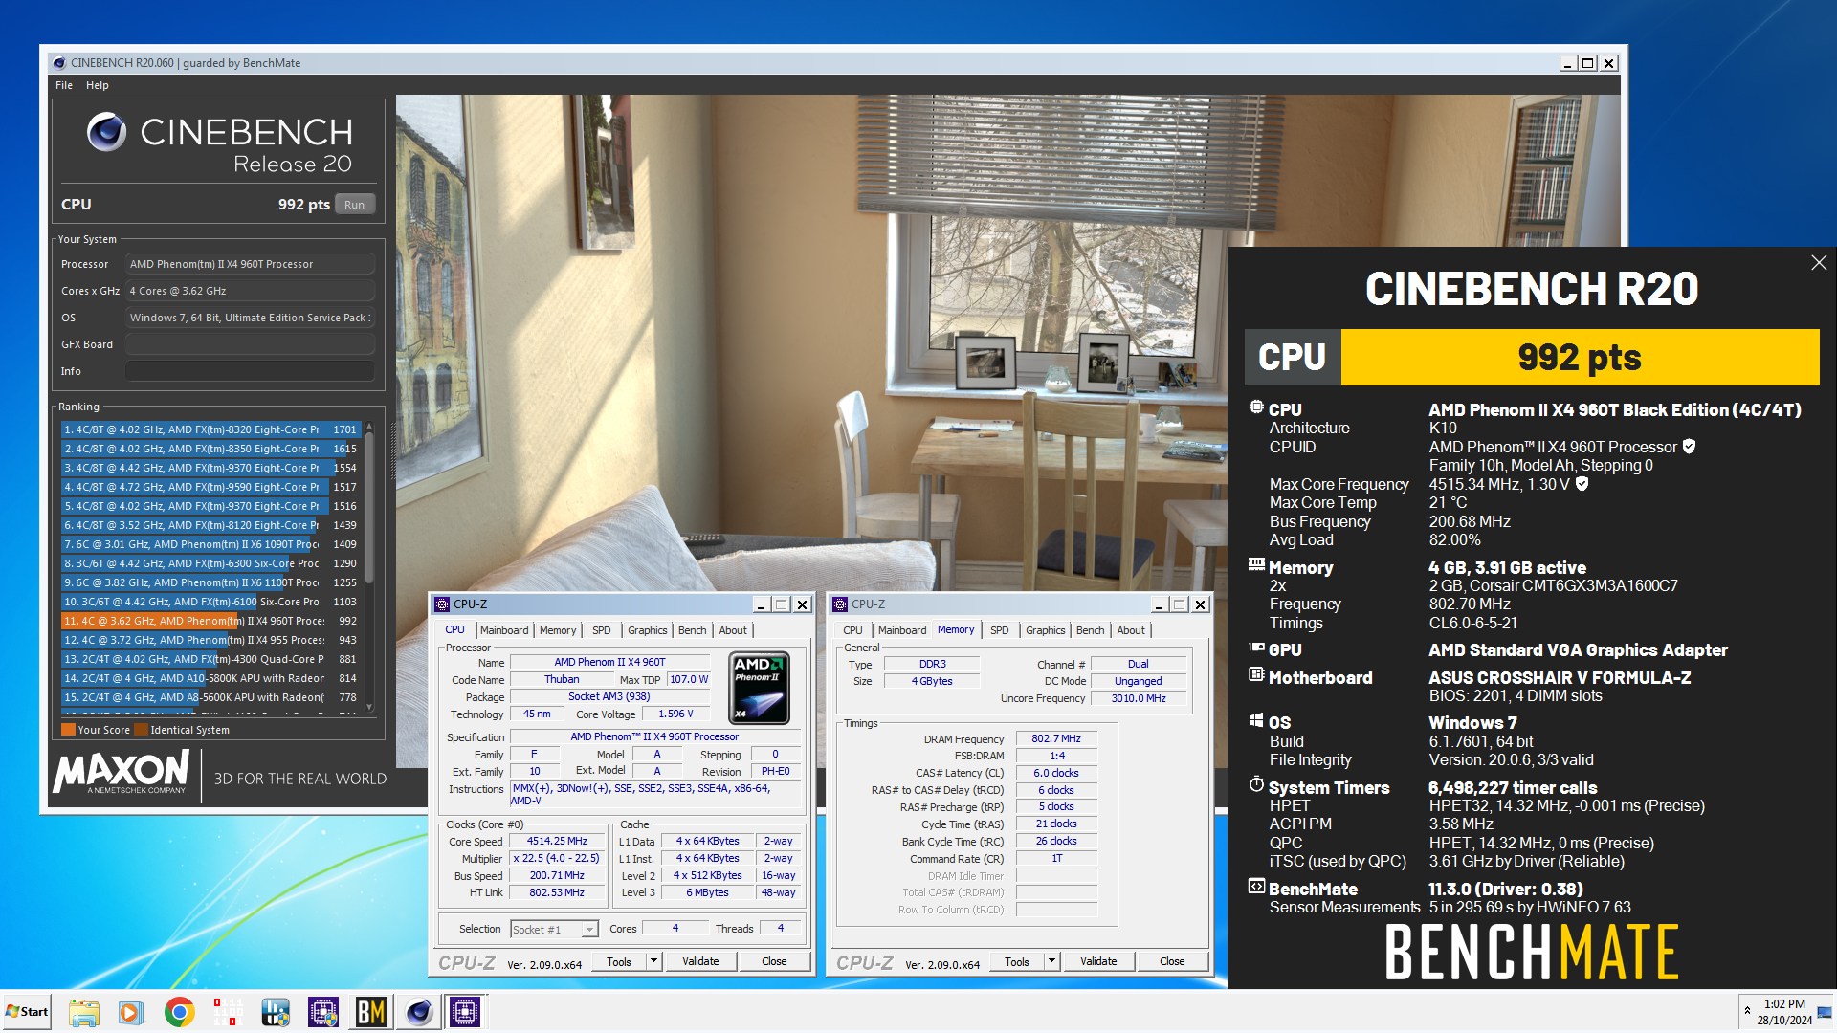This screenshot has width=1837, height=1033.
Task: Open Cinebench Help menu
Action: point(98,85)
